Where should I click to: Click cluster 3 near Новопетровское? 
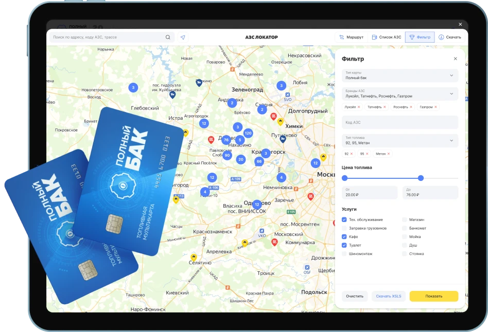(x=133, y=87)
